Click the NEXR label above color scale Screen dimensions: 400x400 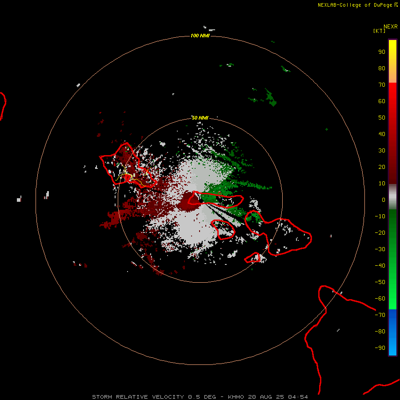tap(391, 26)
